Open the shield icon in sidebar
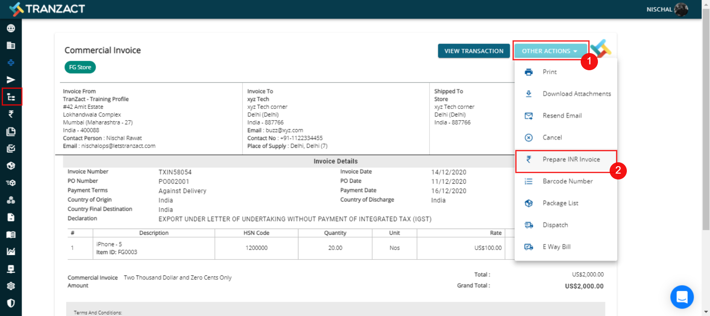The width and height of the screenshot is (710, 316). (x=11, y=303)
